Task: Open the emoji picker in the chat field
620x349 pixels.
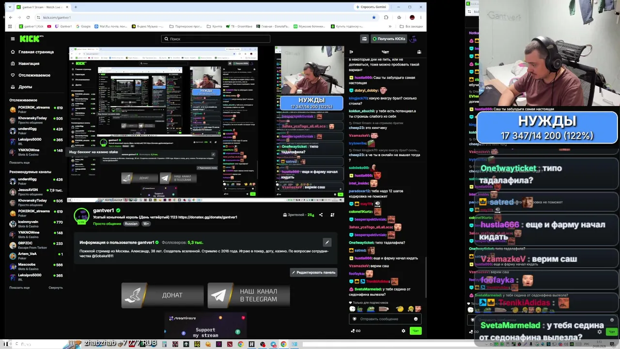Action: [416, 319]
